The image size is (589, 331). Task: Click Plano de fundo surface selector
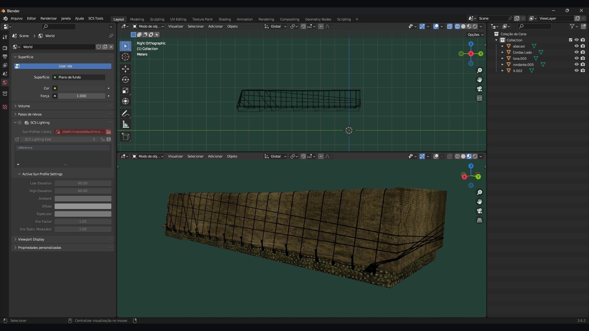pos(79,77)
